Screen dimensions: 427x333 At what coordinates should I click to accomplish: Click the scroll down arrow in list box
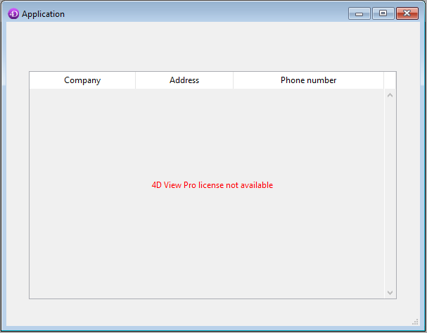(390, 293)
